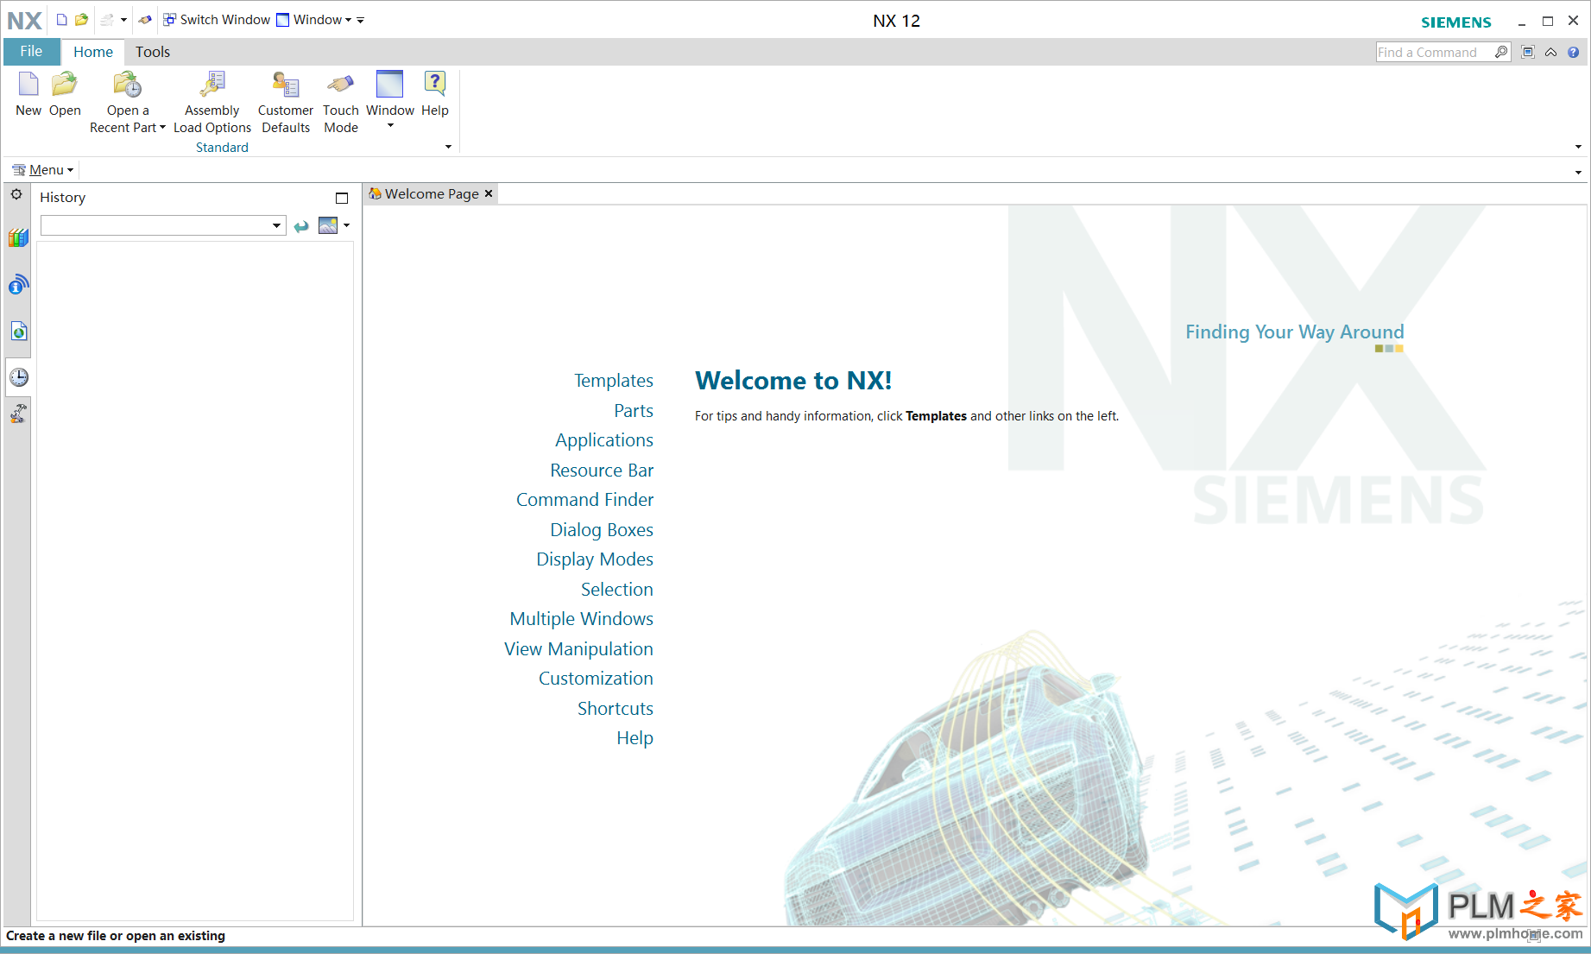Open the Menu dropdown
This screenshot has width=1591, height=954.
pyautogui.click(x=42, y=170)
